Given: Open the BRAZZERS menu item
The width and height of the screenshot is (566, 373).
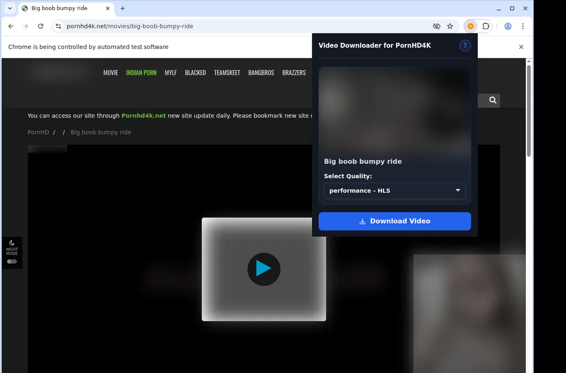Looking at the screenshot, I should pos(294,73).
